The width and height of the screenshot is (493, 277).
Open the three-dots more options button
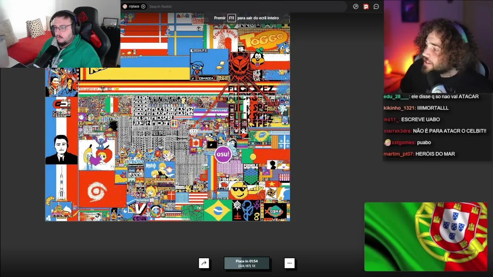click(x=290, y=263)
